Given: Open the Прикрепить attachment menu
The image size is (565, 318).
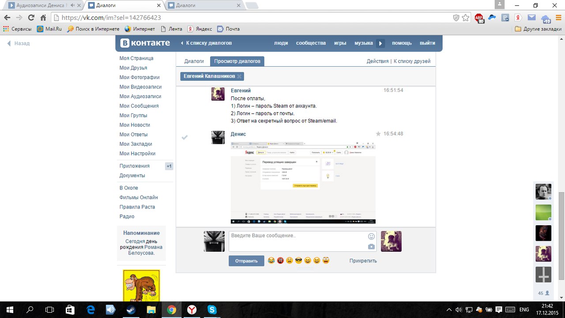Looking at the screenshot, I should (x=363, y=261).
